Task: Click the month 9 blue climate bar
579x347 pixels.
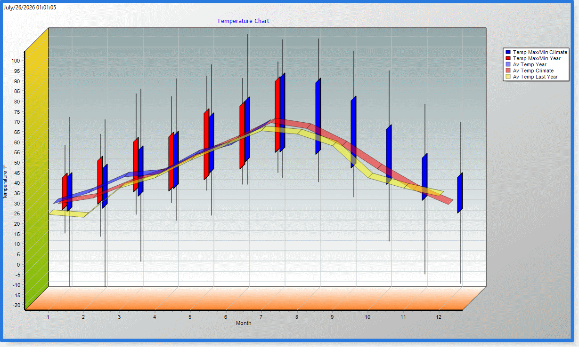Action: pyautogui.click(x=353, y=132)
